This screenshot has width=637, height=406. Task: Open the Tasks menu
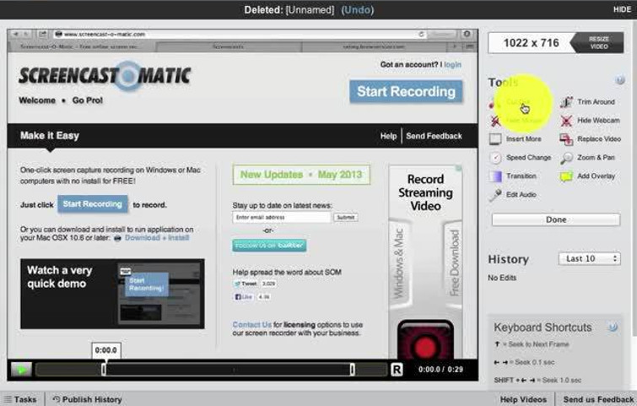(20, 399)
